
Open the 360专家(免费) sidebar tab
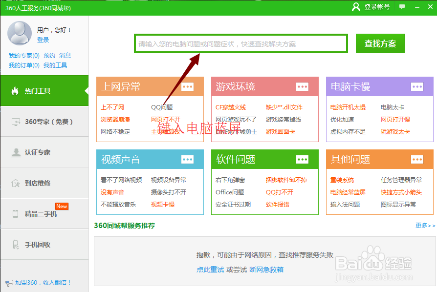[x=44, y=122]
